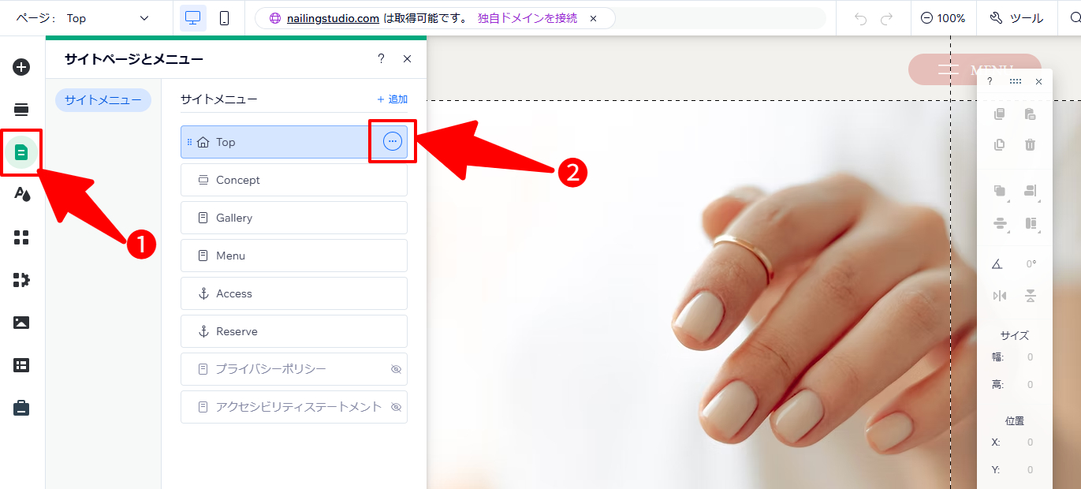Viewport: 1081px width, 489px height.
Task: Open the App Market panel
Action: (x=21, y=279)
